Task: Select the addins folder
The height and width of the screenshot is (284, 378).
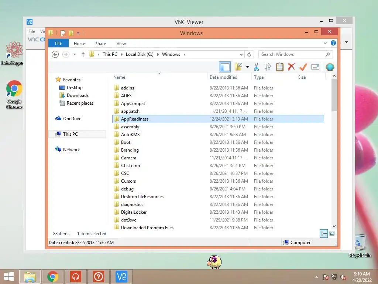Action: 218,88
